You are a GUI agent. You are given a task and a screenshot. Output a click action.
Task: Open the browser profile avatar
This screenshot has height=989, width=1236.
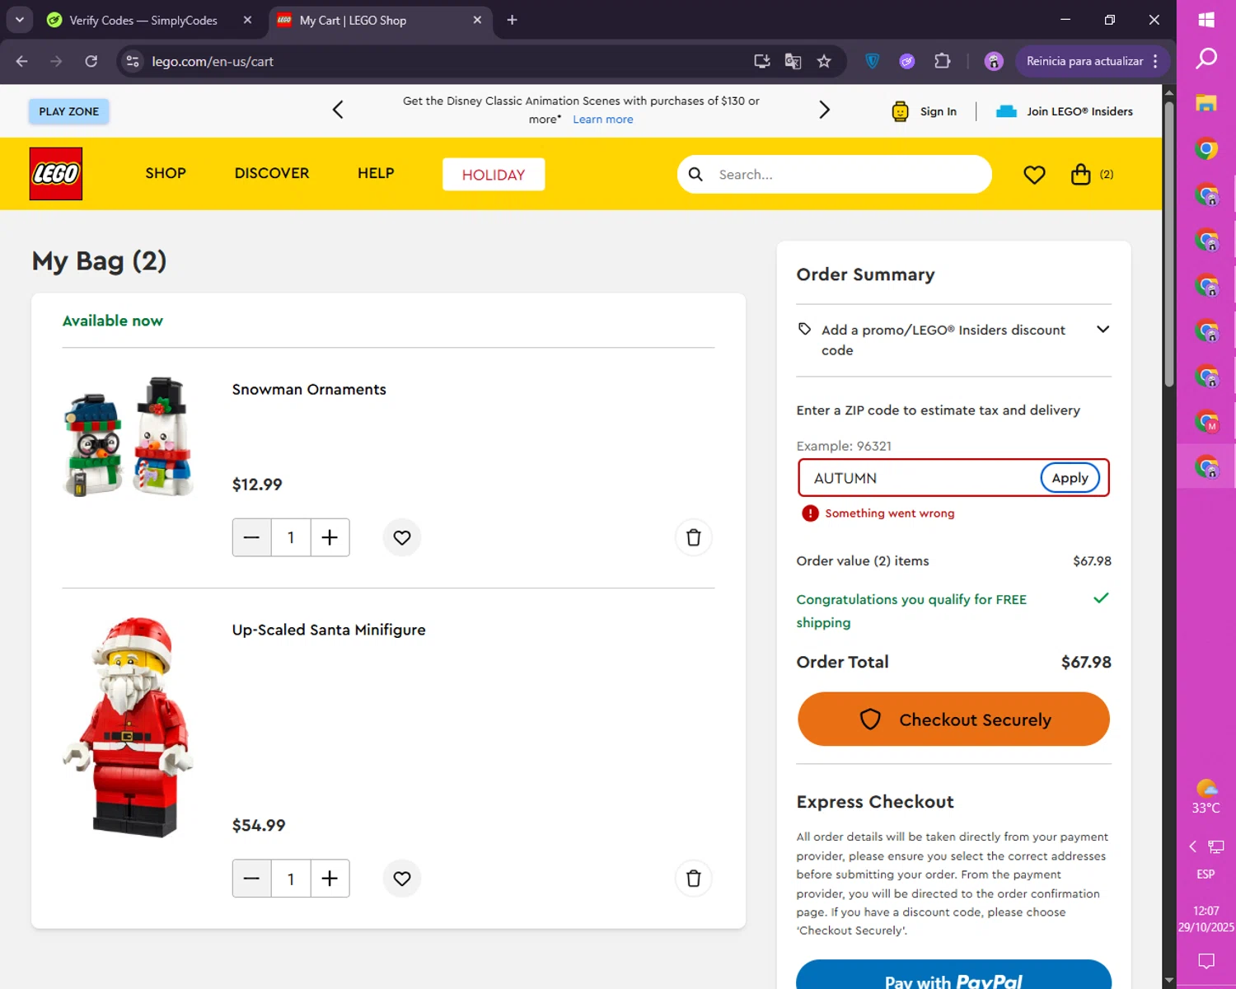(994, 61)
